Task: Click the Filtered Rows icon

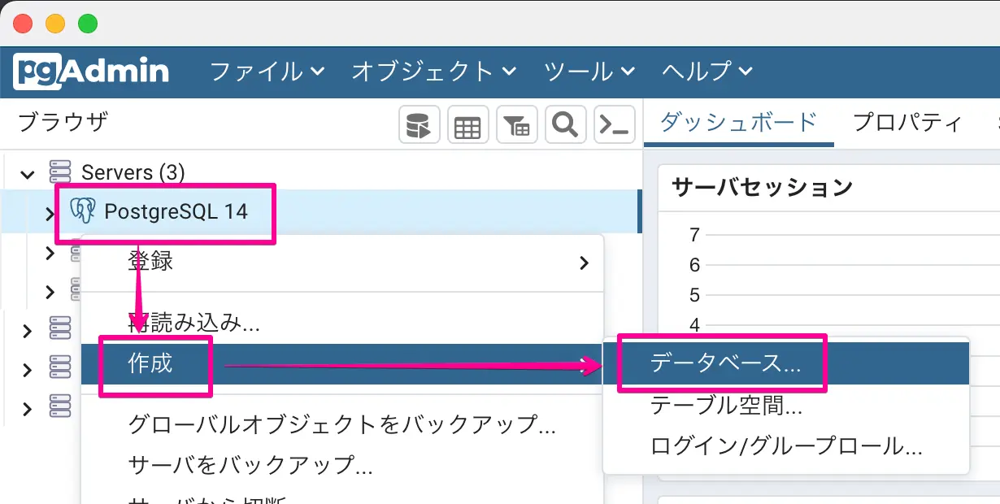Action: point(516,125)
